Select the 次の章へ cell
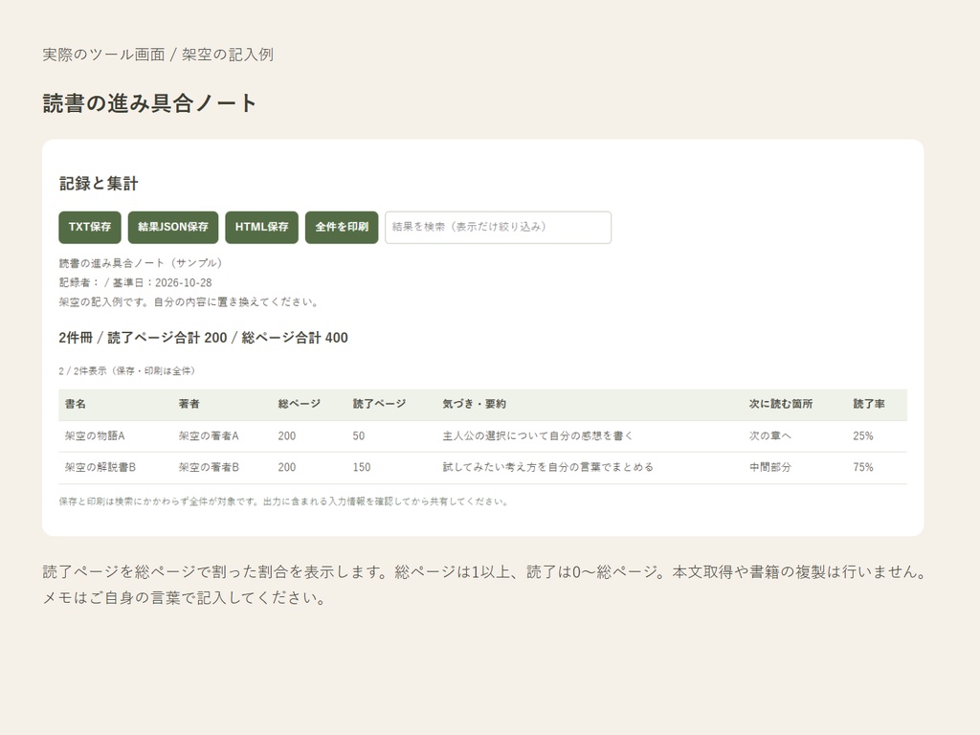980x735 pixels. (770, 435)
